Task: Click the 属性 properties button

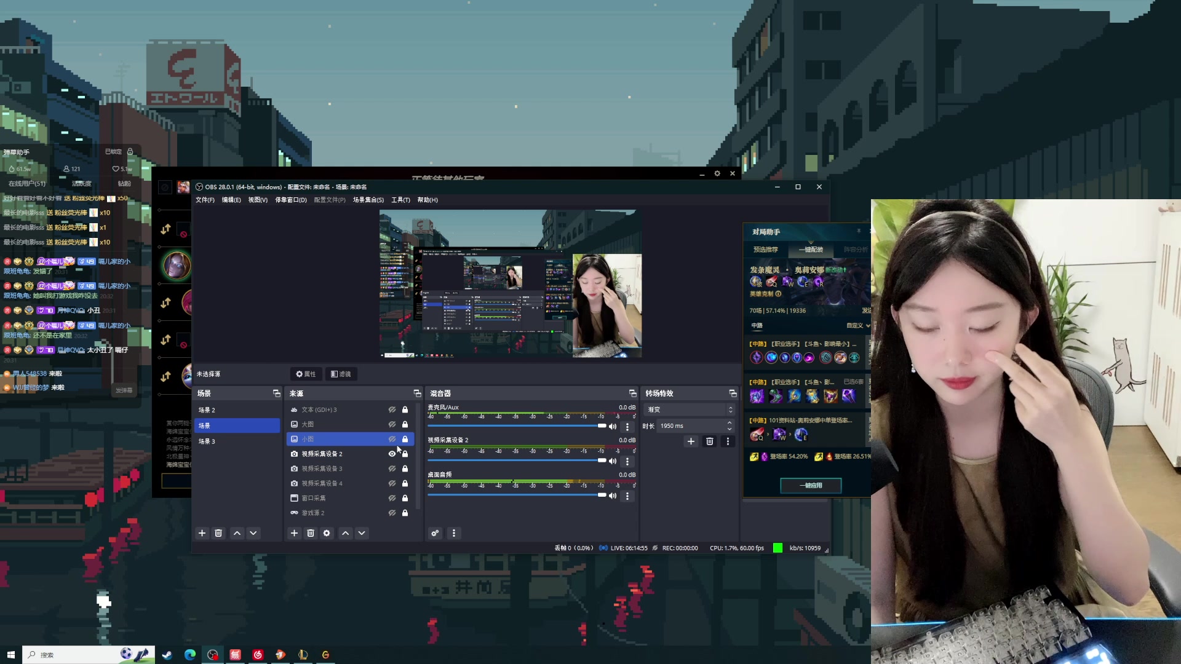Action: (x=306, y=374)
